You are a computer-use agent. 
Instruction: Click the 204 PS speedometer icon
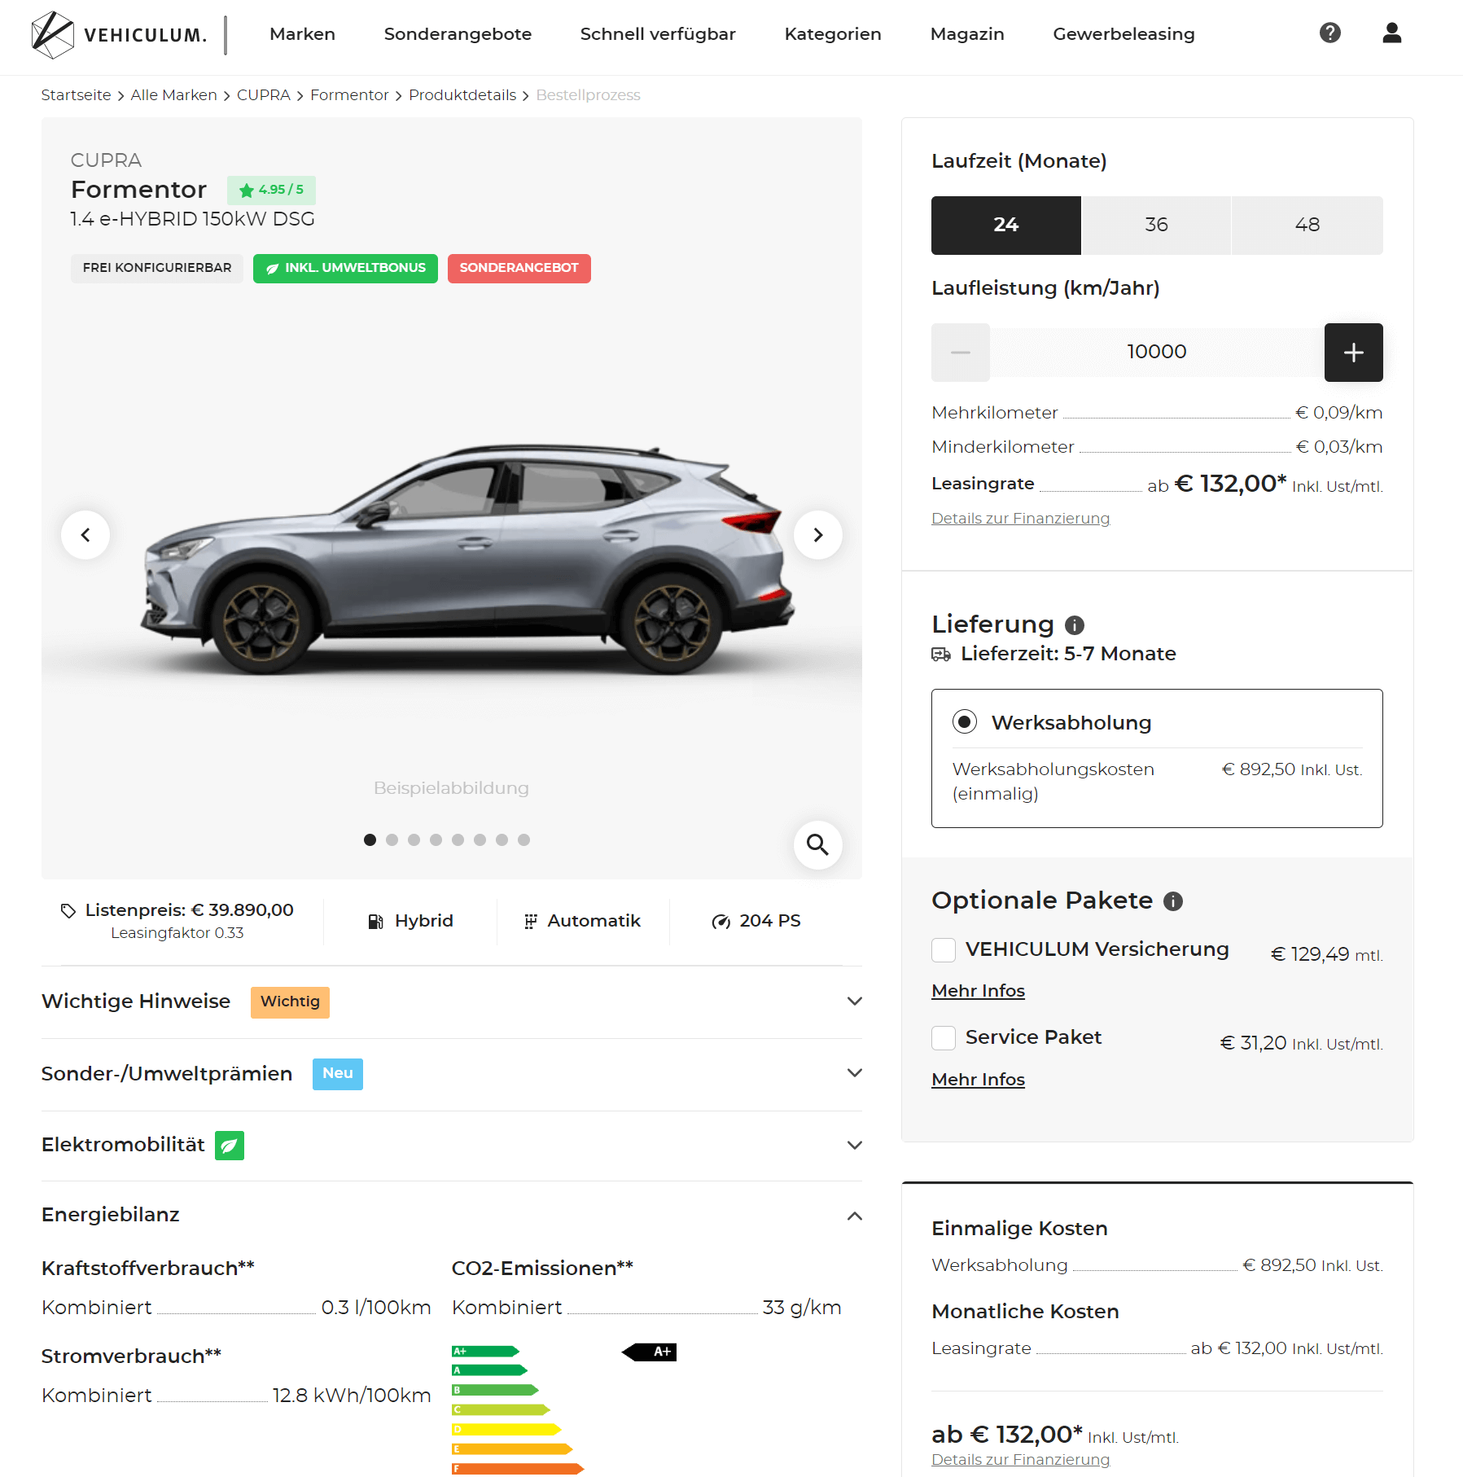pyautogui.click(x=721, y=922)
